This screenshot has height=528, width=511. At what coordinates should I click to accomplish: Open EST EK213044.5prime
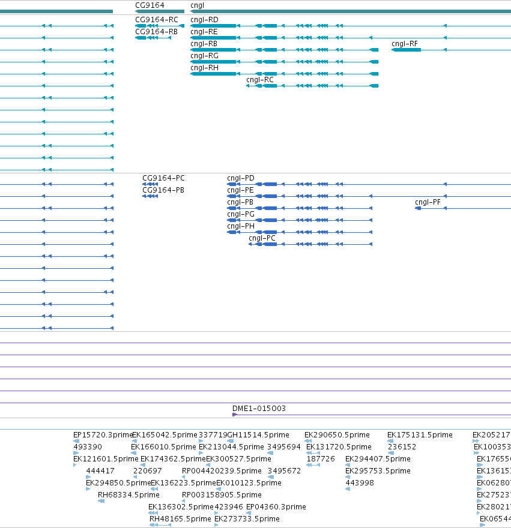231,447
